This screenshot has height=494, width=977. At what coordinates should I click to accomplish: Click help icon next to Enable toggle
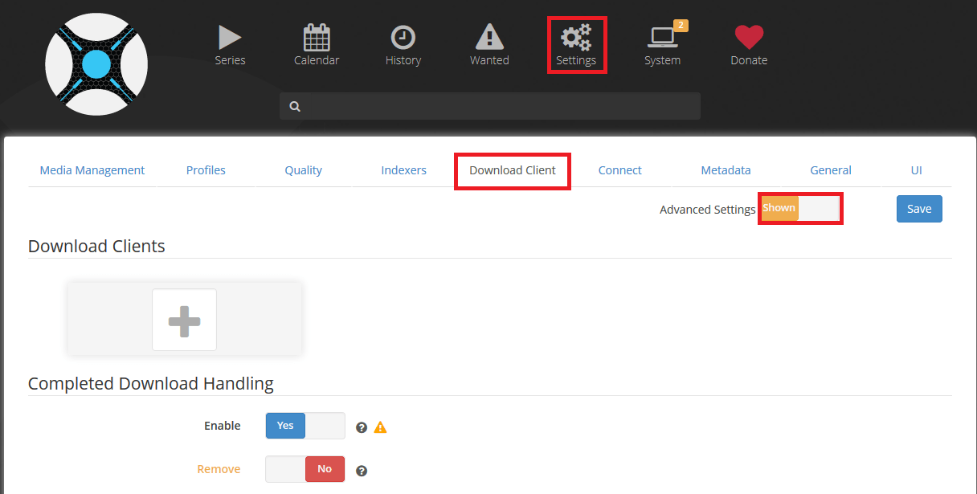point(362,427)
